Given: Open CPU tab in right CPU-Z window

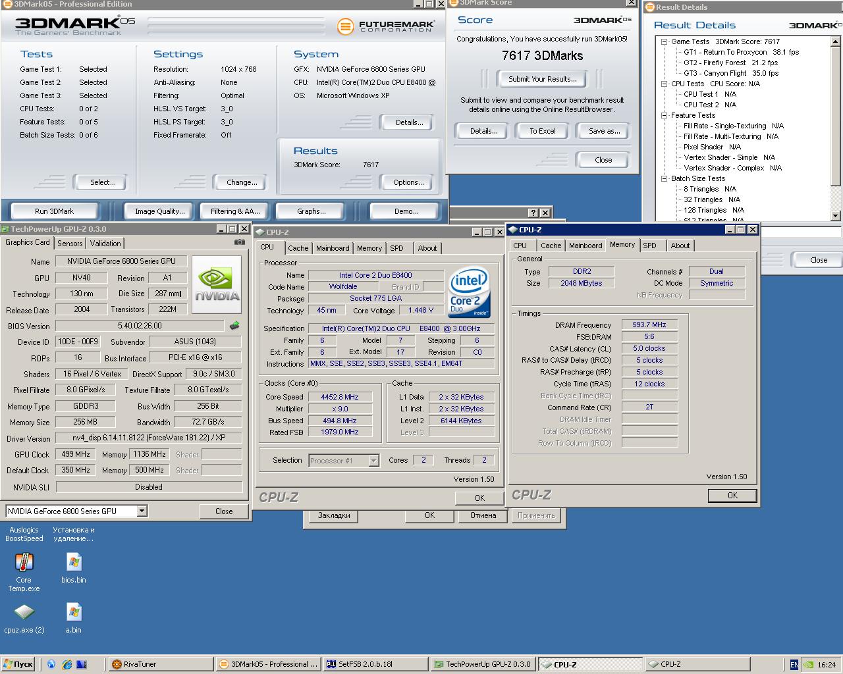Looking at the screenshot, I should point(520,246).
